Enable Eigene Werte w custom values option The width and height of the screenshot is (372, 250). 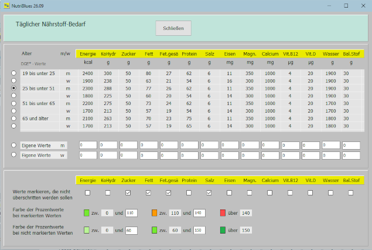coord(13,155)
